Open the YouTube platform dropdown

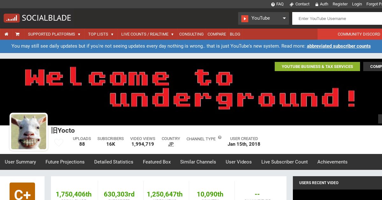264,18
